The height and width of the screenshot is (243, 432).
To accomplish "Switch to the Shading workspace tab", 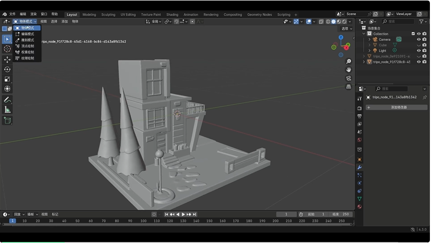I will 172,15.
